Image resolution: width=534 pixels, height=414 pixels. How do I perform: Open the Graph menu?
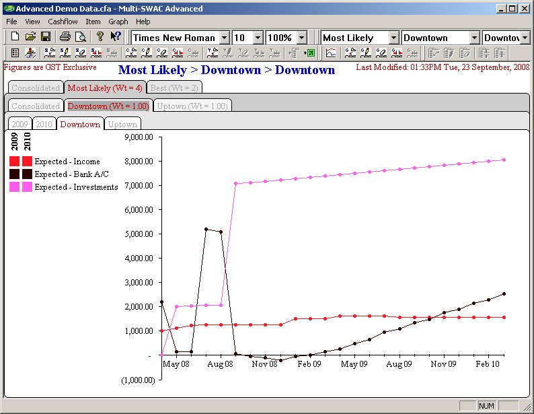click(118, 22)
